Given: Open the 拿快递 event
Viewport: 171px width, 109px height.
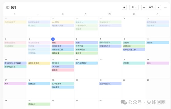Looking at the screenshot, I should point(86,53).
